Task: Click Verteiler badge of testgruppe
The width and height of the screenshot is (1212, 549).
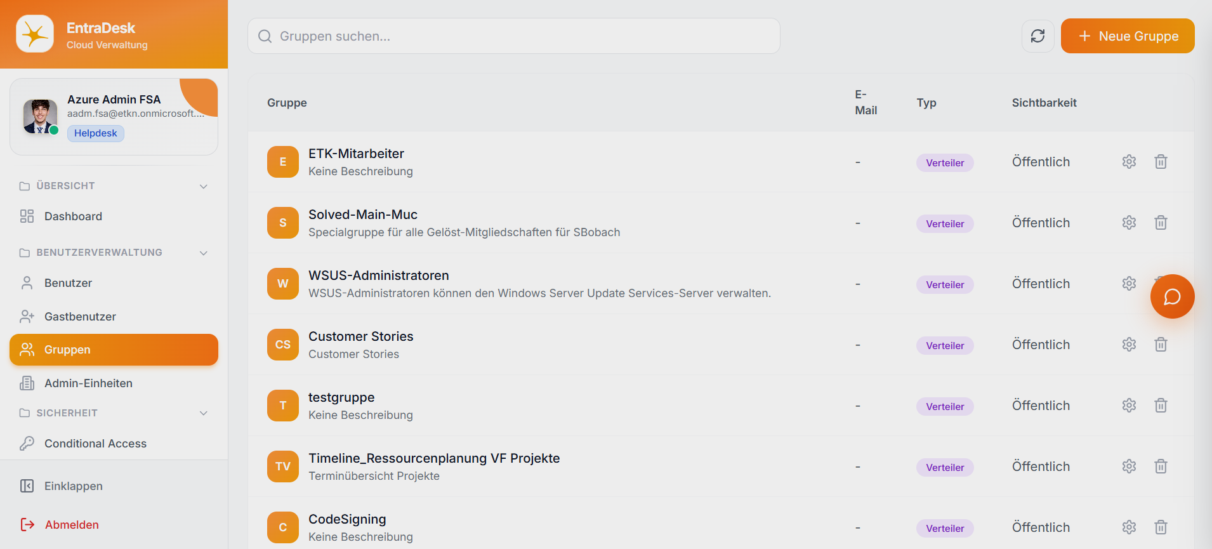Action: (x=945, y=406)
